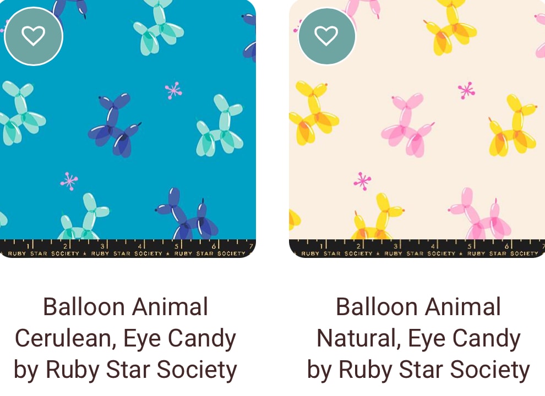
Task: Select the upper magenta starburst on the cream fabric
Action: (466, 90)
